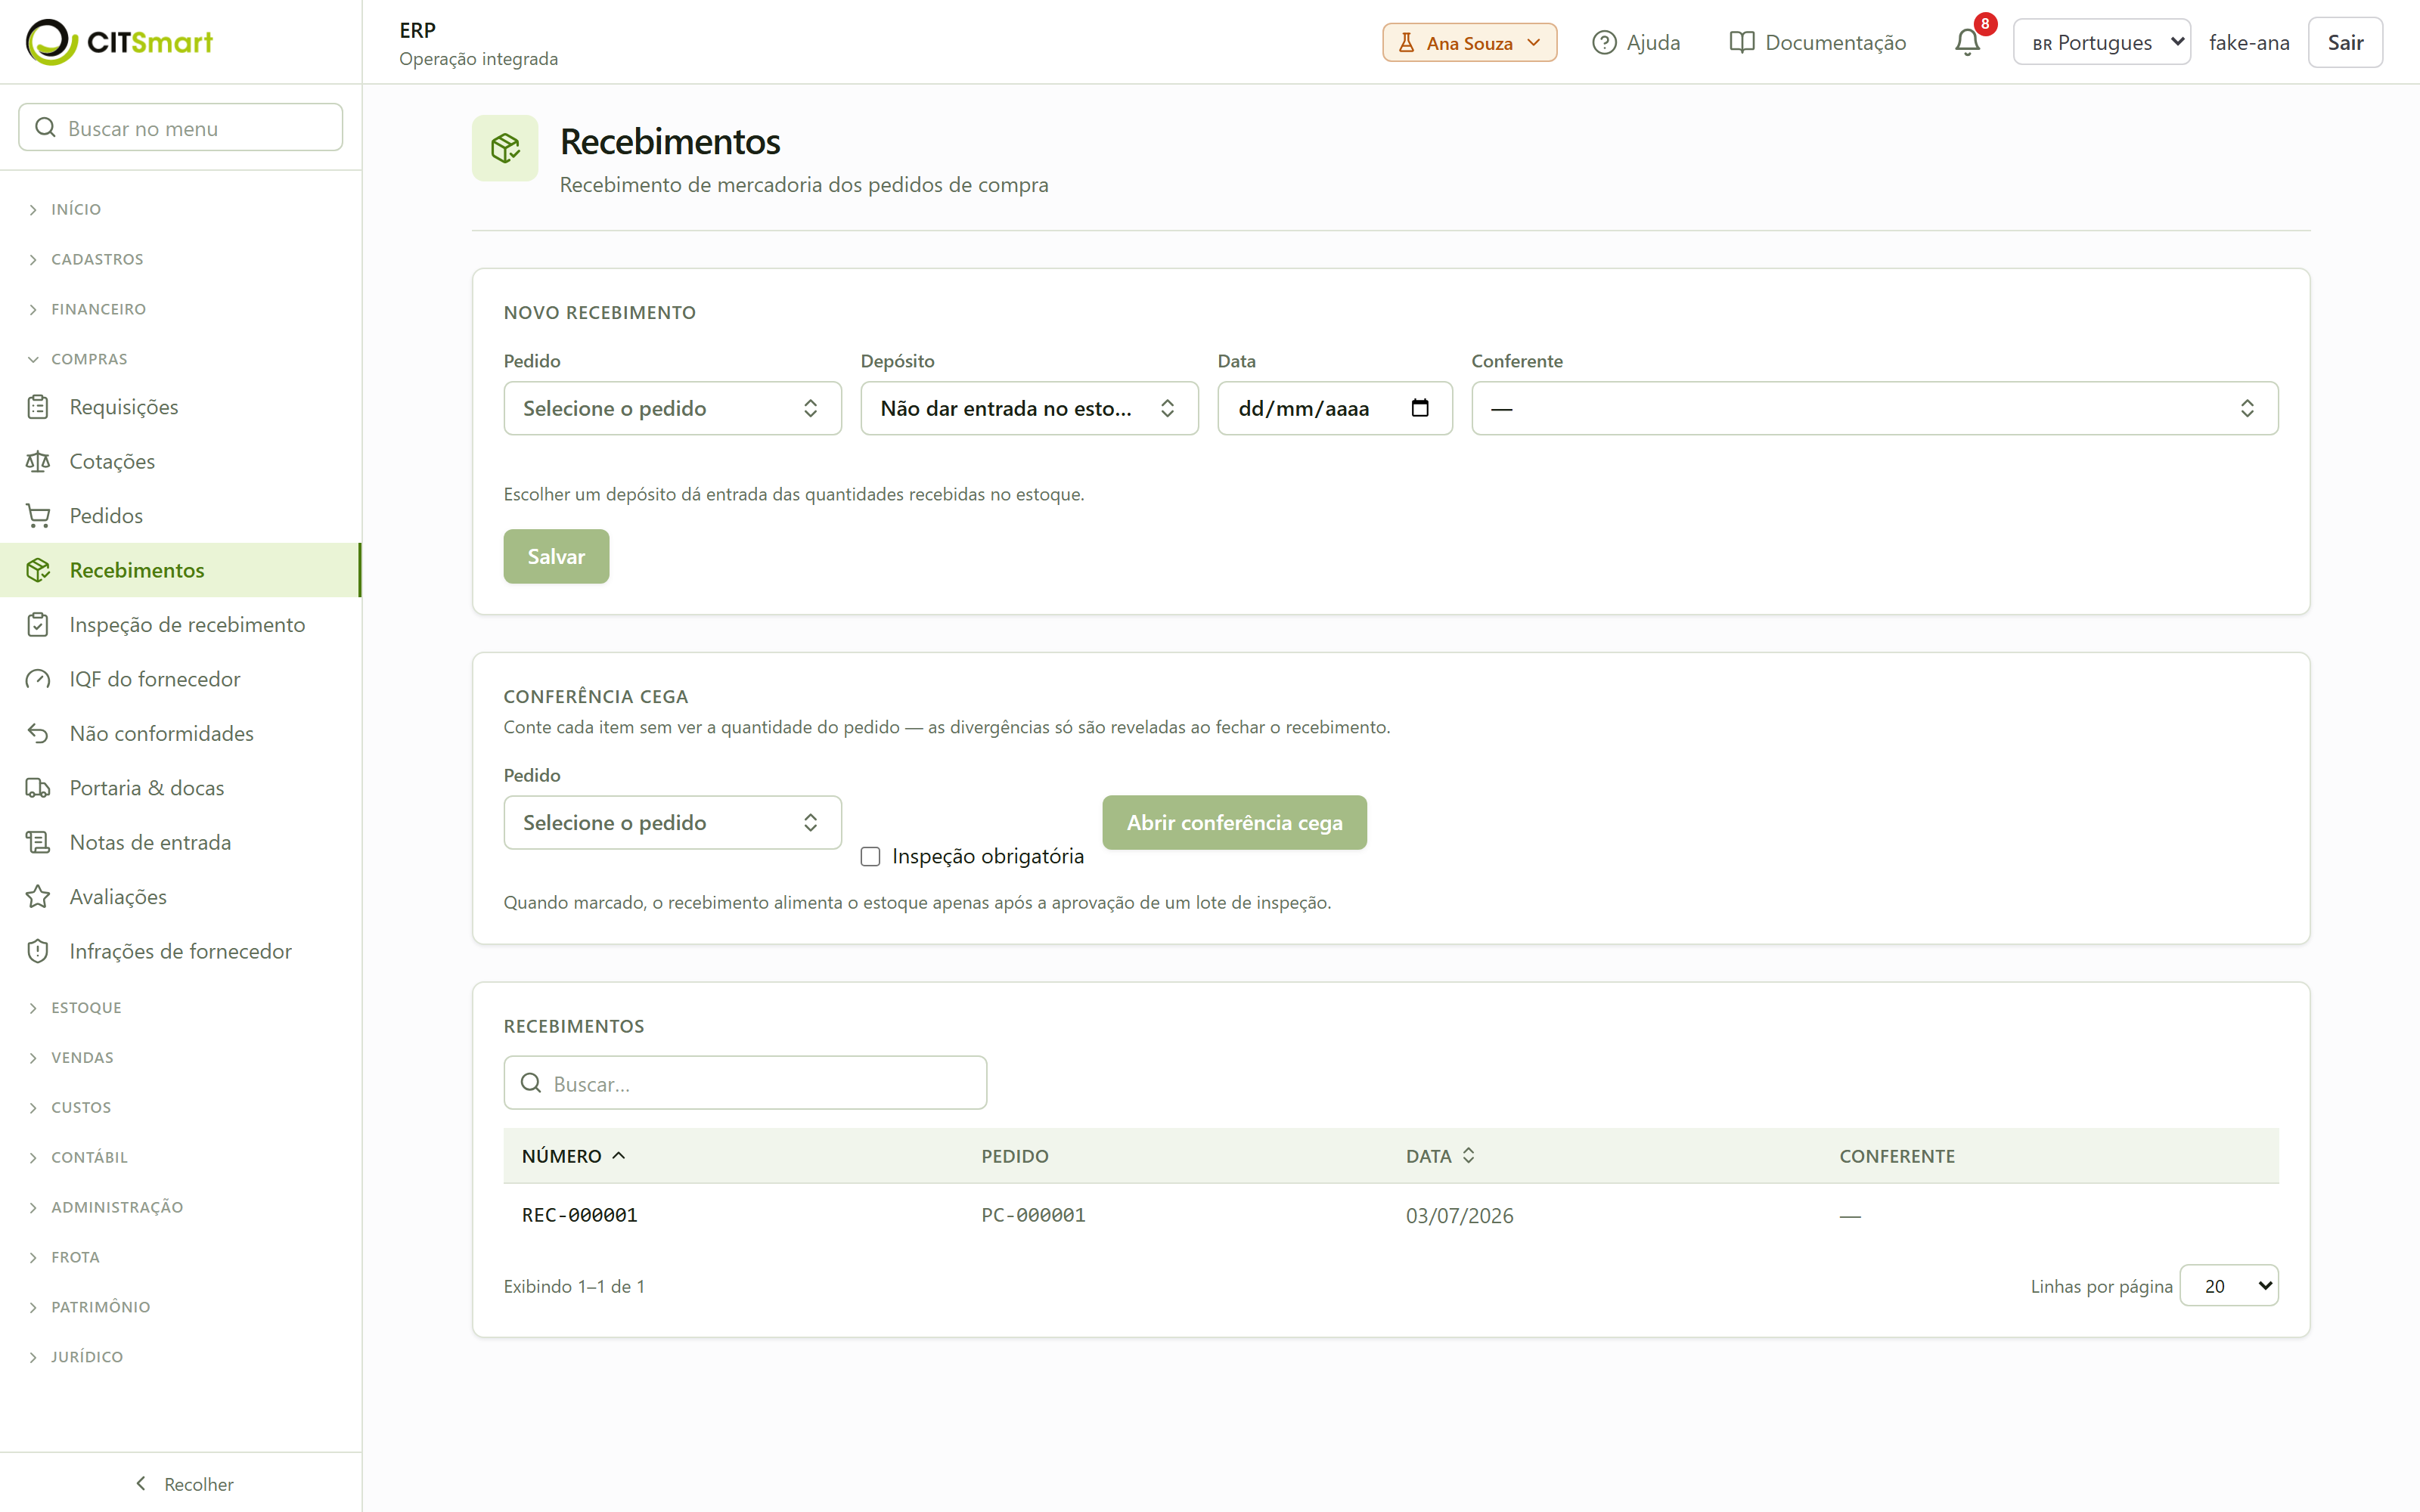Change Linhas por página dropdown

(x=2228, y=1286)
